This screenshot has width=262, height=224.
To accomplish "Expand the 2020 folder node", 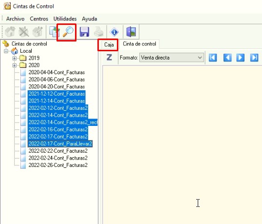I will (15, 65).
